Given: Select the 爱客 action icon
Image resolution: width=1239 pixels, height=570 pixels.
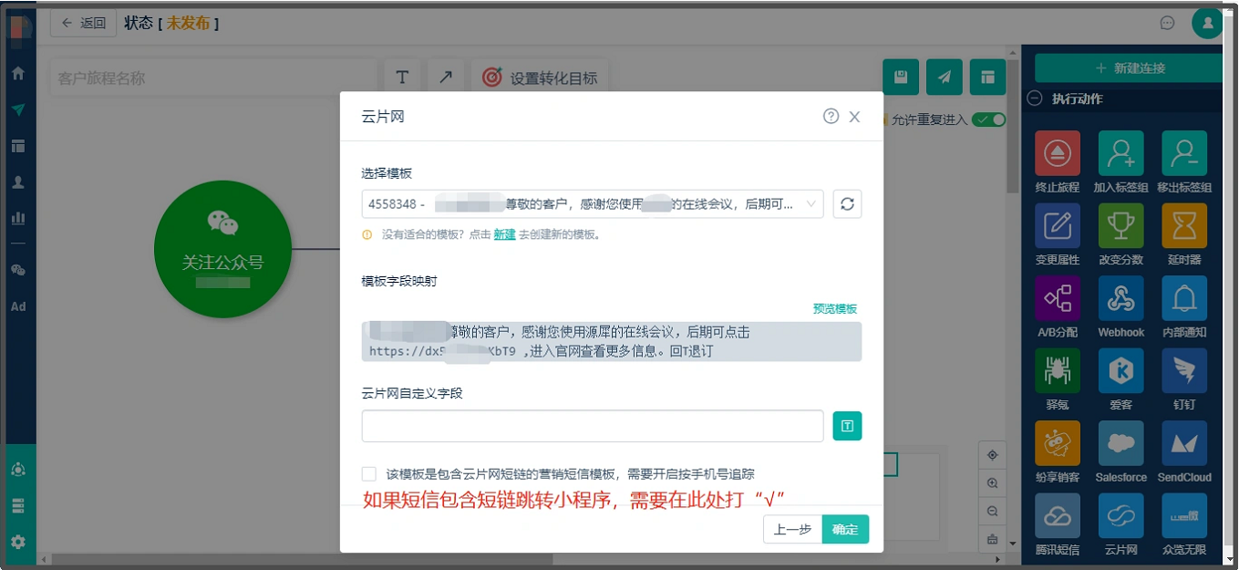Looking at the screenshot, I should tap(1121, 370).
